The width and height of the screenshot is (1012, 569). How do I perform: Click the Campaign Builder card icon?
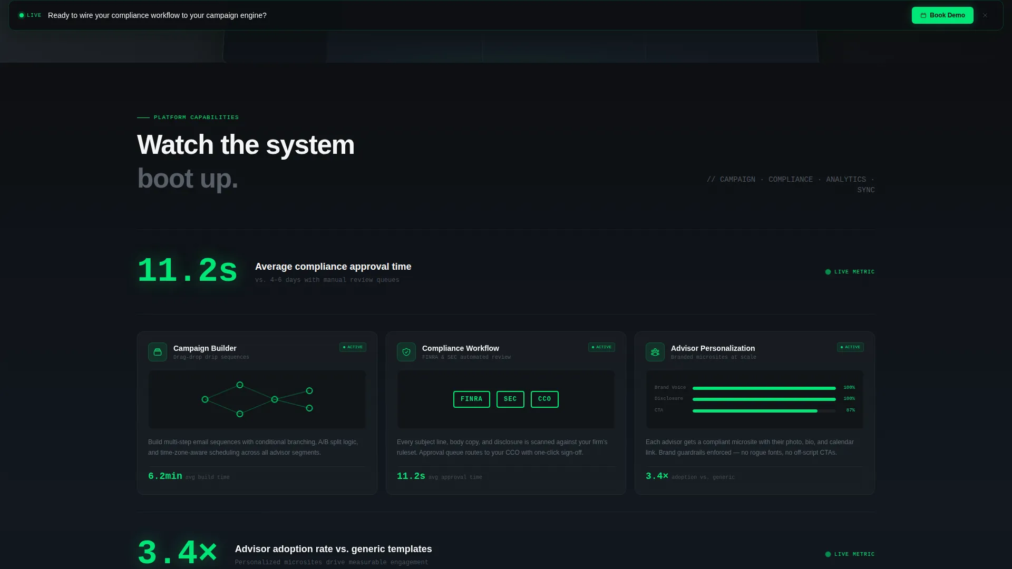point(158,352)
